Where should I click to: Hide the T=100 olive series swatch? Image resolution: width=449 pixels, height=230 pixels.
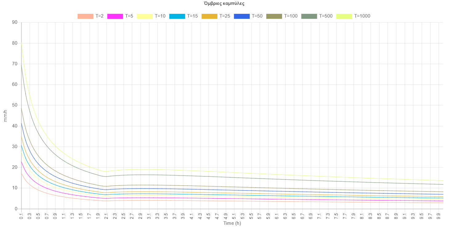click(274, 16)
